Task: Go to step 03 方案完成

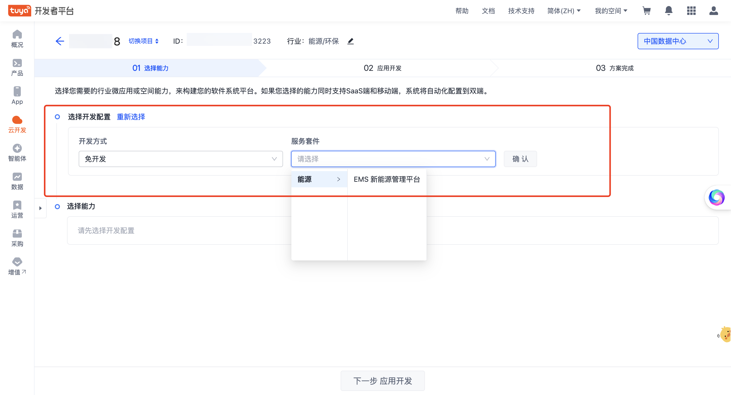Action: point(614,68)
